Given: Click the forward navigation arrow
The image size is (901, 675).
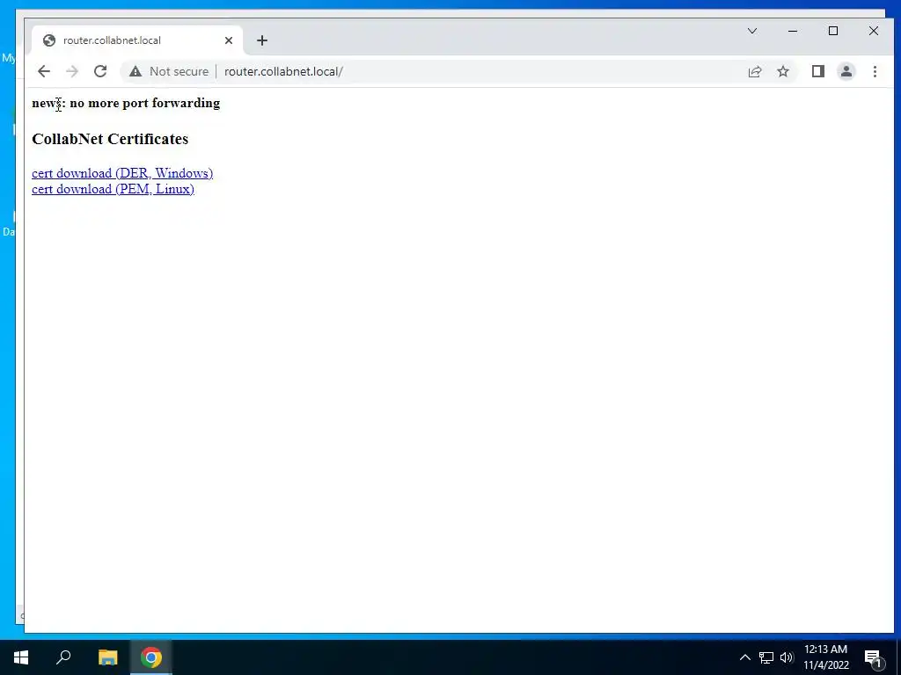Looking at the screenshot, I should (72, 71).
